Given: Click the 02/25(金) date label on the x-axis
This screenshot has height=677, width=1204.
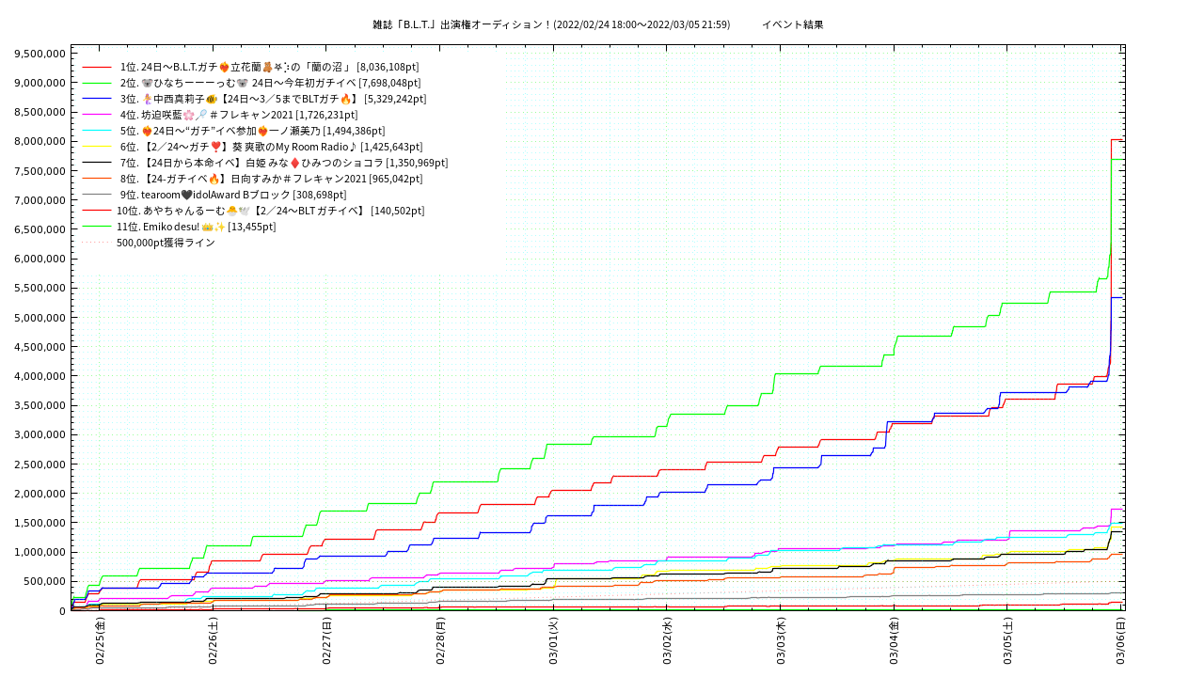Looking at the screenshot, I should (100, 641).
